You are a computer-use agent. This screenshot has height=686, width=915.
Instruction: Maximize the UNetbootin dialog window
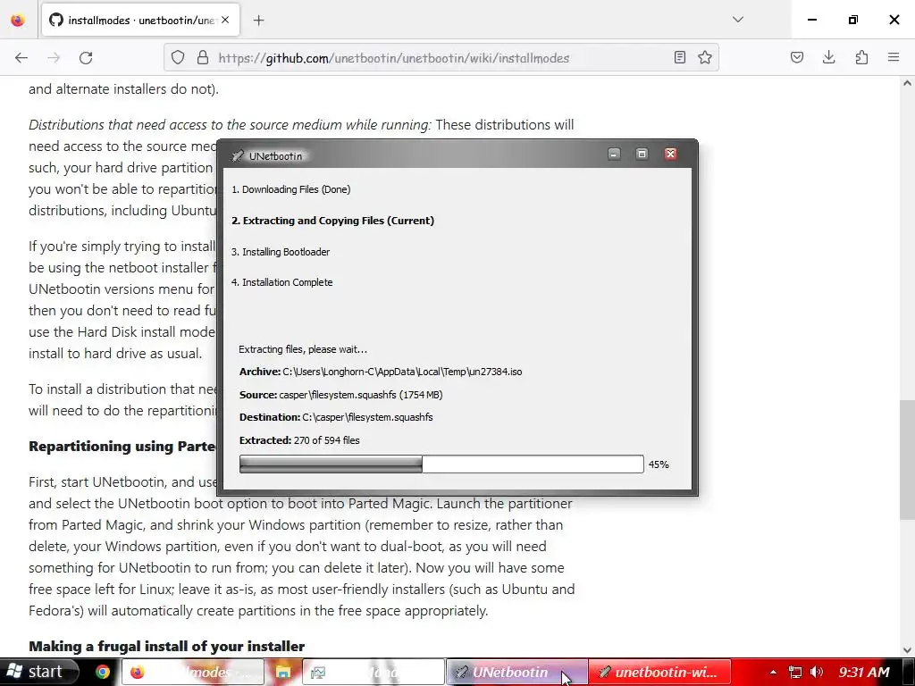tap(642, 154)
